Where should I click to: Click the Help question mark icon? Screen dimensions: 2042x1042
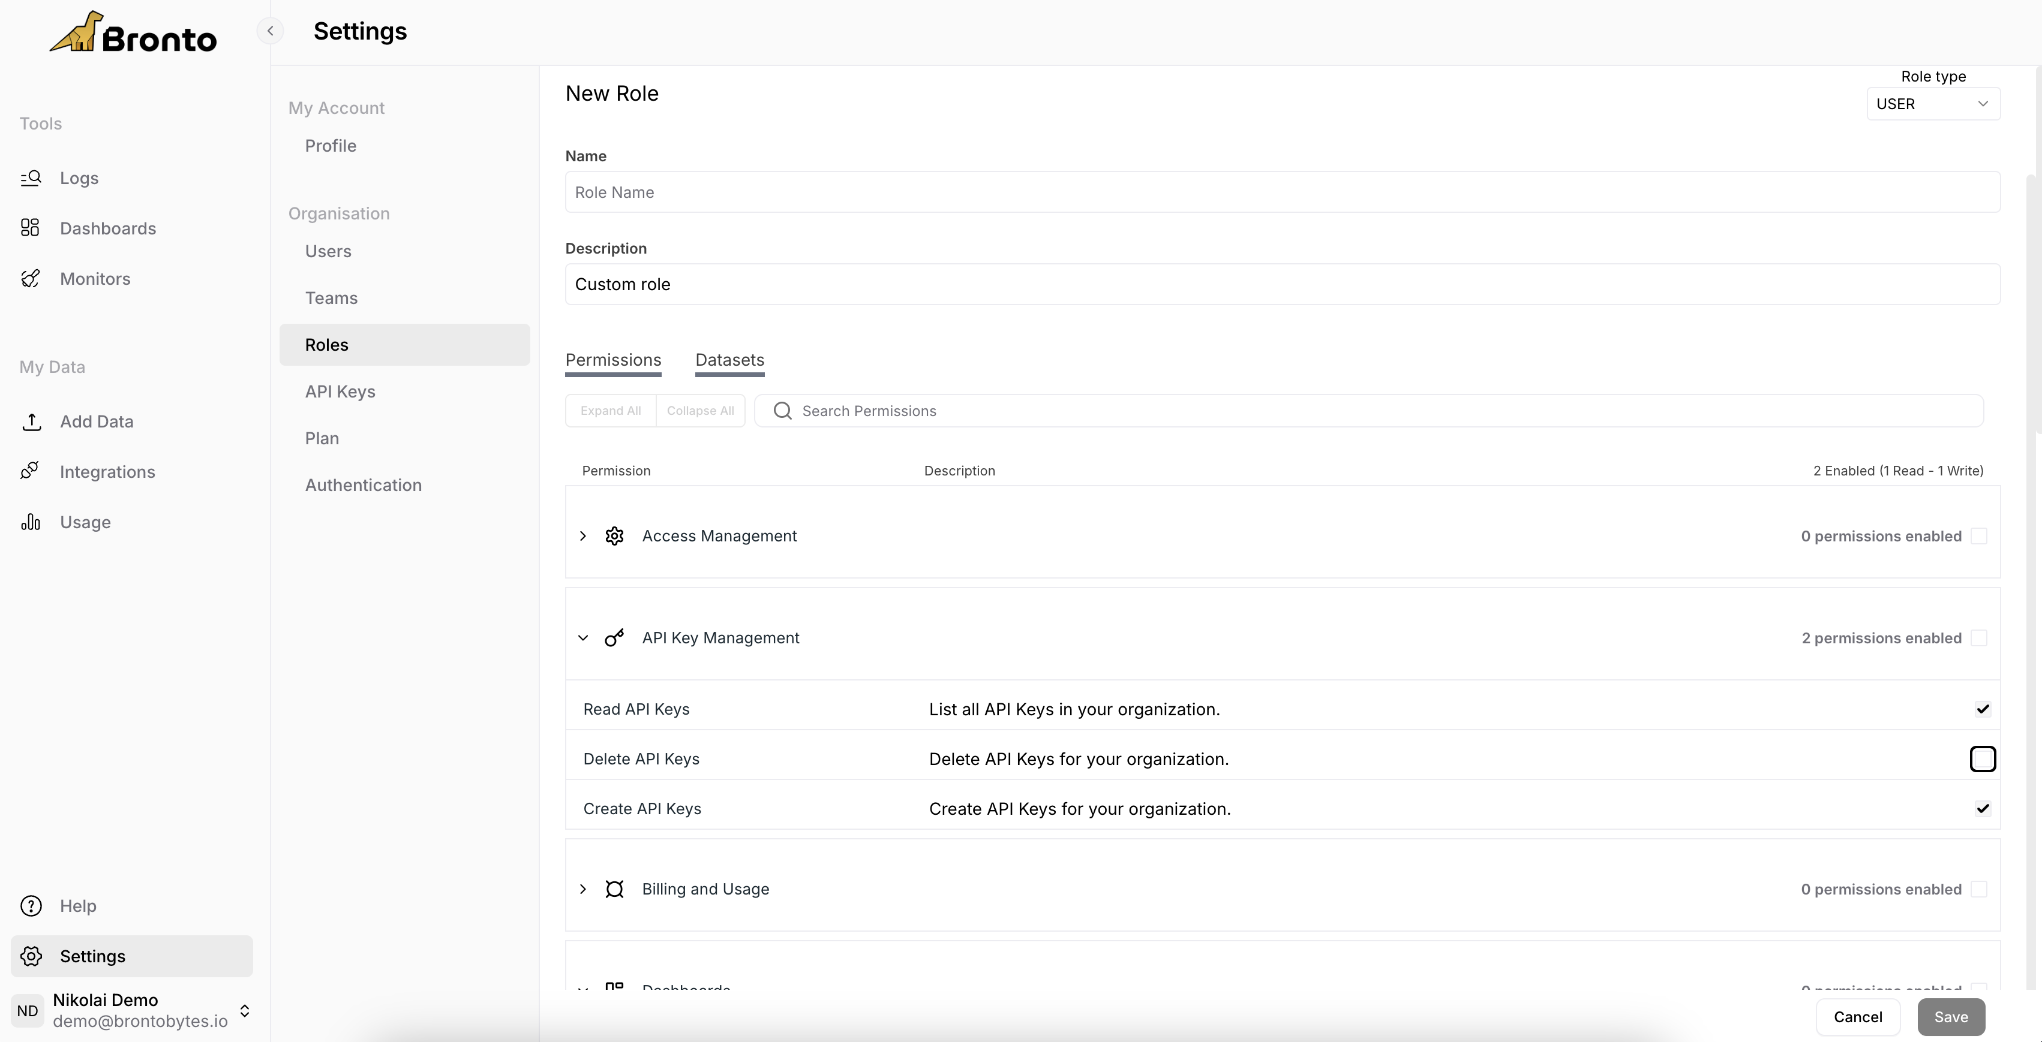31,906
